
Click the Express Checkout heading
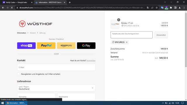click(x=56, y=39)
